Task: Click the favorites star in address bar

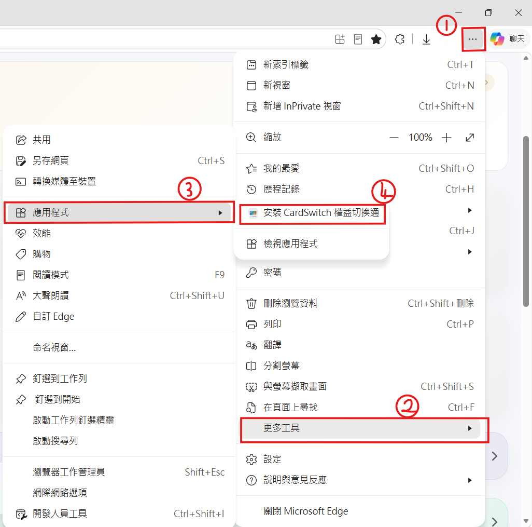Action: [x=376, y=39]
